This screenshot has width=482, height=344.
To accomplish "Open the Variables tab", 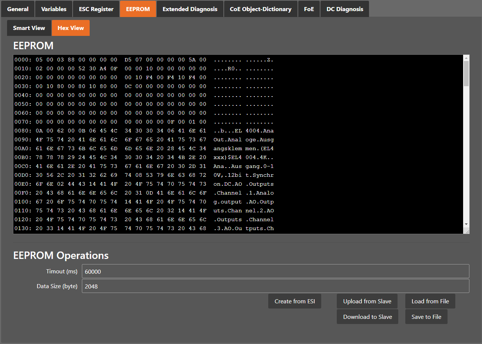I will (x=53, y=9).
